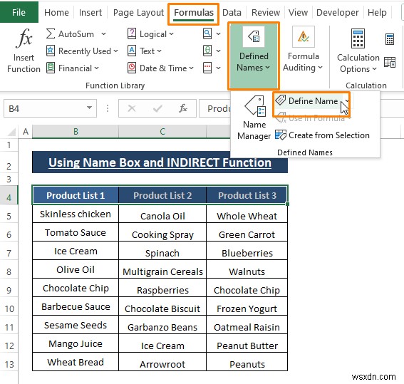The image size is (404, 384).
Task: Expand the Date & Time dropdown arrow
Action: [x=191, y=68]
